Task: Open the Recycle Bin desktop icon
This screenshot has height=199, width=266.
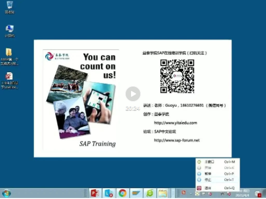Action: click(9, 7)
